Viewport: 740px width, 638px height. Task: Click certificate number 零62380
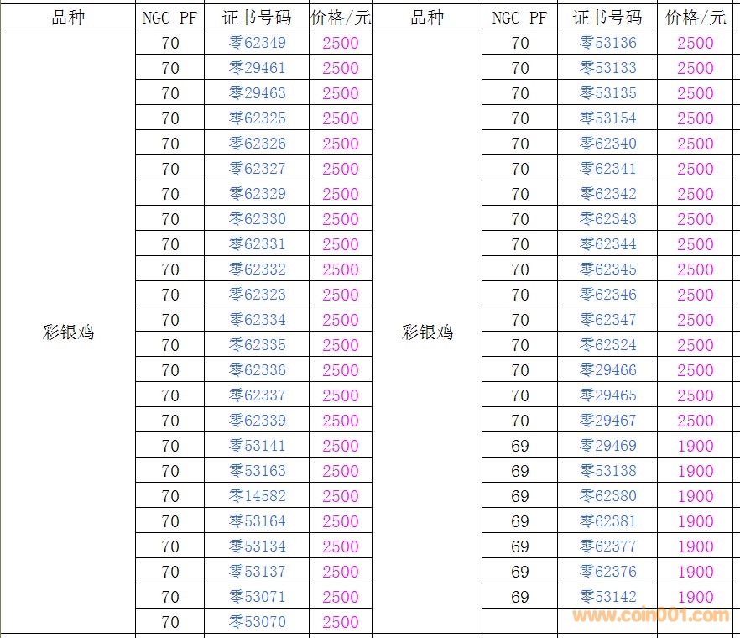click(608, 496)
